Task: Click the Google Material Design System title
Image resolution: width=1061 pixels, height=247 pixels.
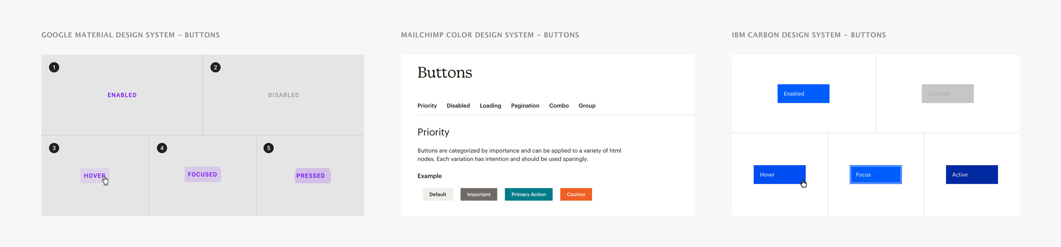Action: (x=130, y=35)
